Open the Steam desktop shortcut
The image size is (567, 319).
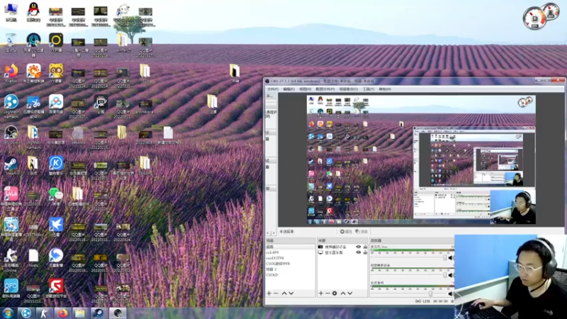[x=11, y=166]
